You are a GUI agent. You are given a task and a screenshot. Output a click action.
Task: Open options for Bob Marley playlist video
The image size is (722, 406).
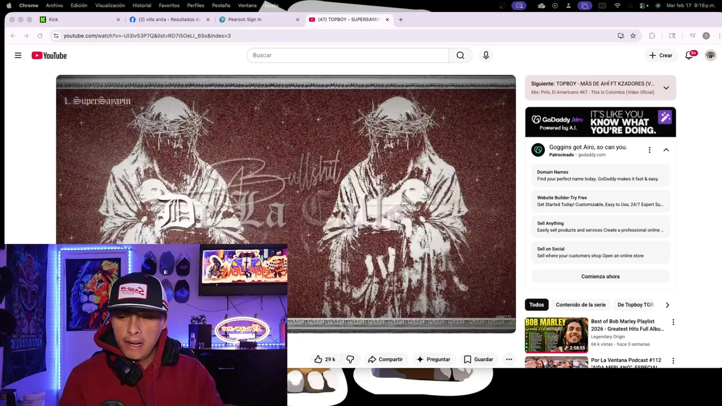tap(673, 322)
